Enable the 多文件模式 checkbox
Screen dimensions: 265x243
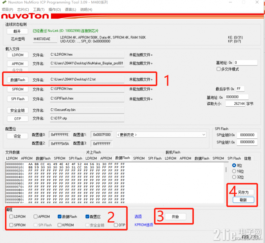[218, 69]
